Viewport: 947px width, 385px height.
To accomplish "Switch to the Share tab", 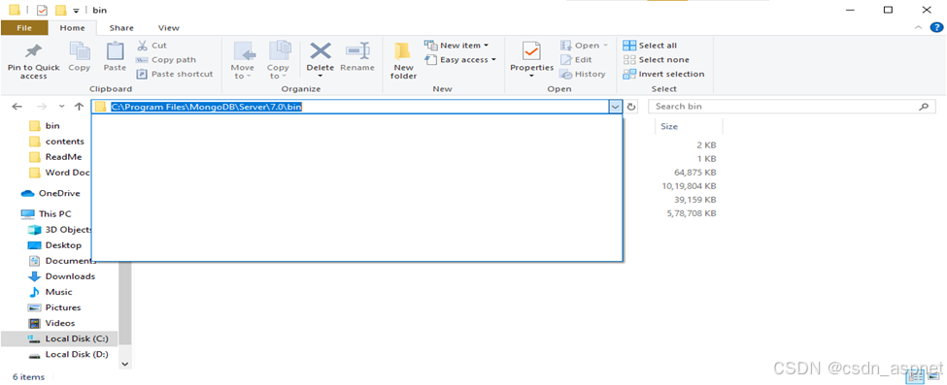I will coord(121,28).
